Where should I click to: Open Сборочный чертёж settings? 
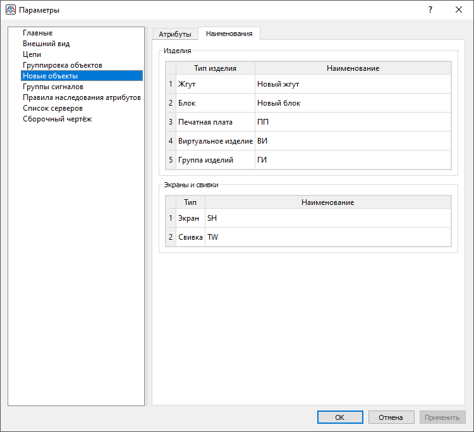[x=57, y=119]
